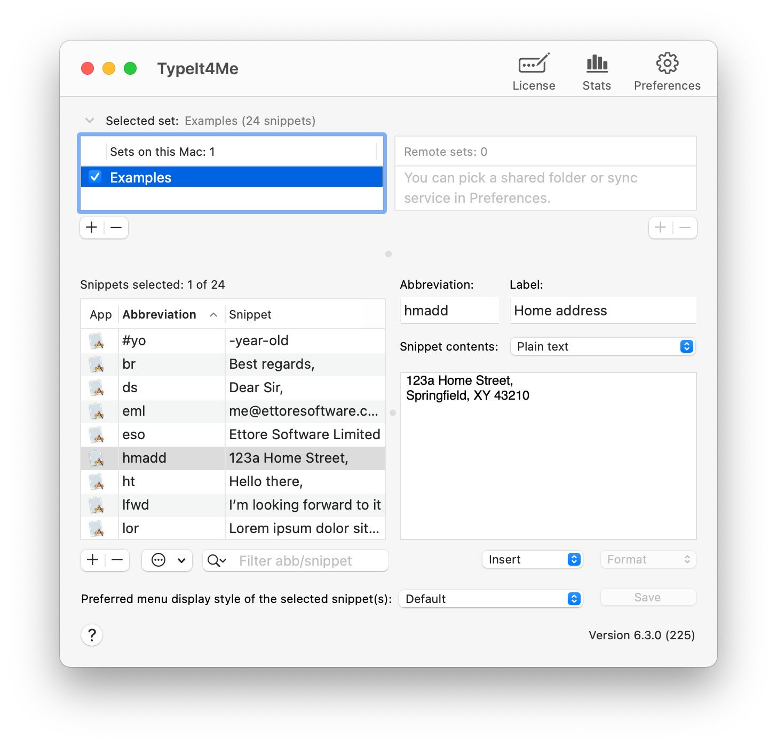Viewport: 777px width, 746px height.
Task: Click into the snippet contents text area
Action: tap(548, 456)
